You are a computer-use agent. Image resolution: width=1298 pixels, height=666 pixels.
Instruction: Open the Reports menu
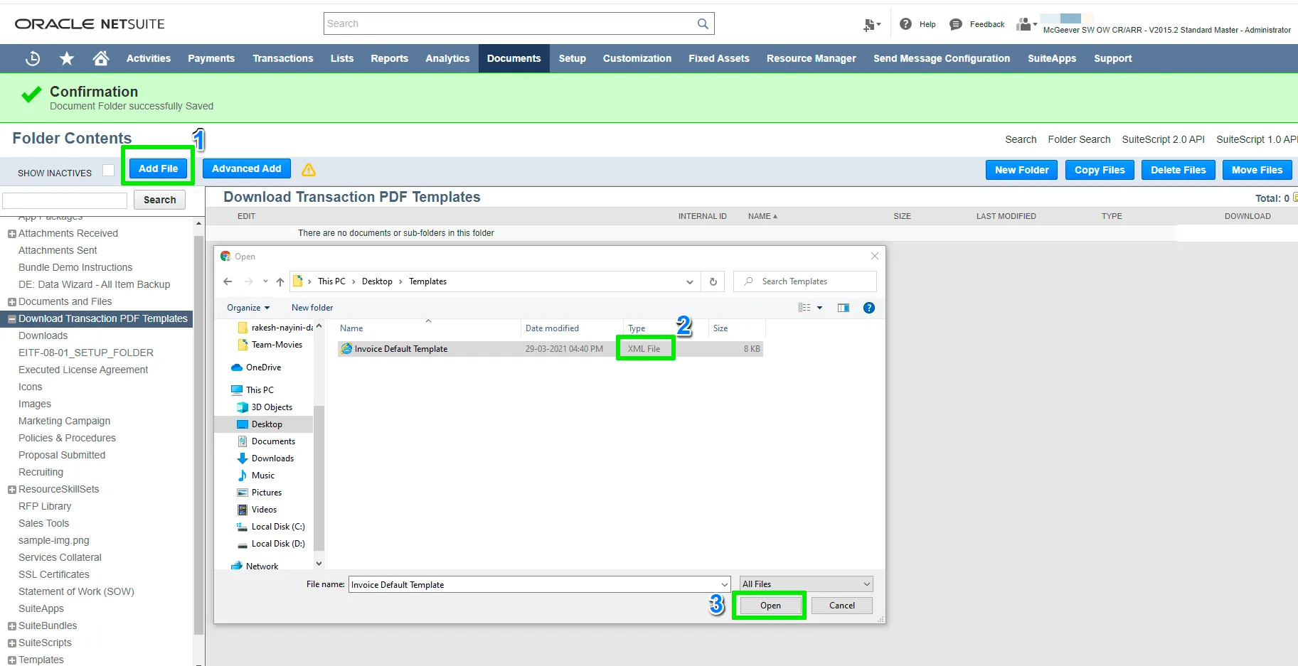coord(389,58)
